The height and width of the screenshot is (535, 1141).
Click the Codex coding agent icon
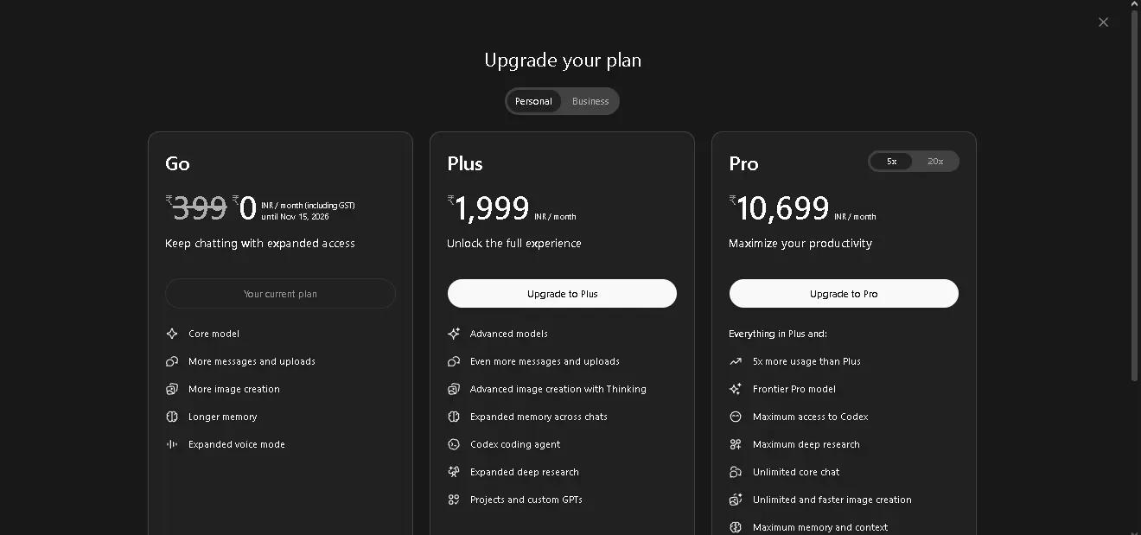(x=454, y=444)
